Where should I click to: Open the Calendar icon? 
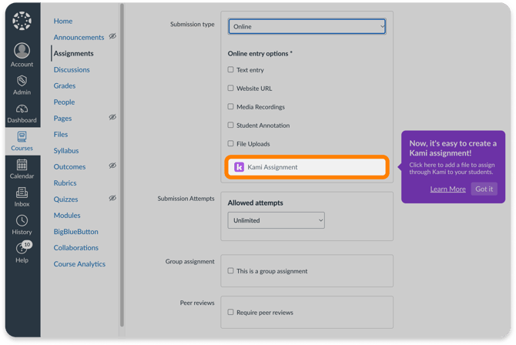[x=22, y=165]
